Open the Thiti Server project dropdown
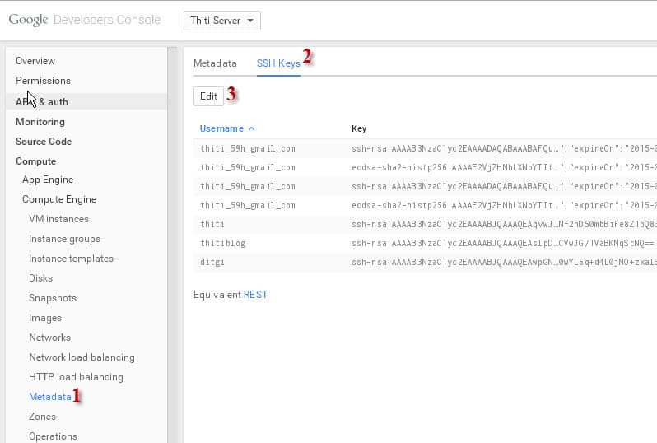 point(221,21)
